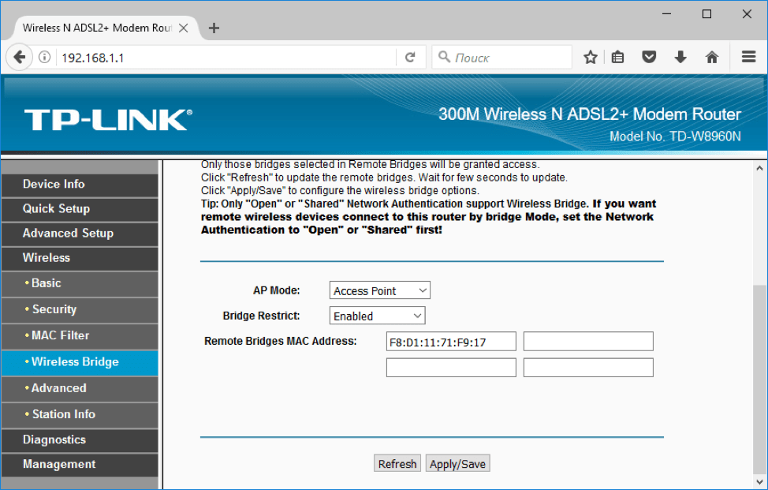Screen dimensions: 768x490
Task: Bookmark this page with star icon
Action: pyautogui.click(x=590, y=57)
